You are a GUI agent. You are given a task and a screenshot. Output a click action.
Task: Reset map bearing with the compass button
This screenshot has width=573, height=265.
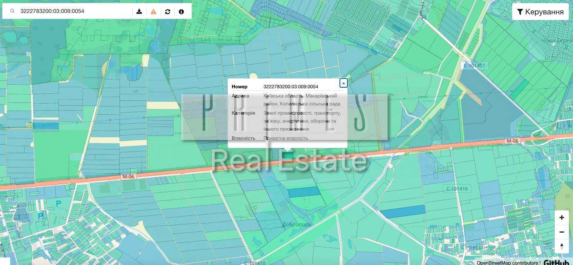[562, 246]
